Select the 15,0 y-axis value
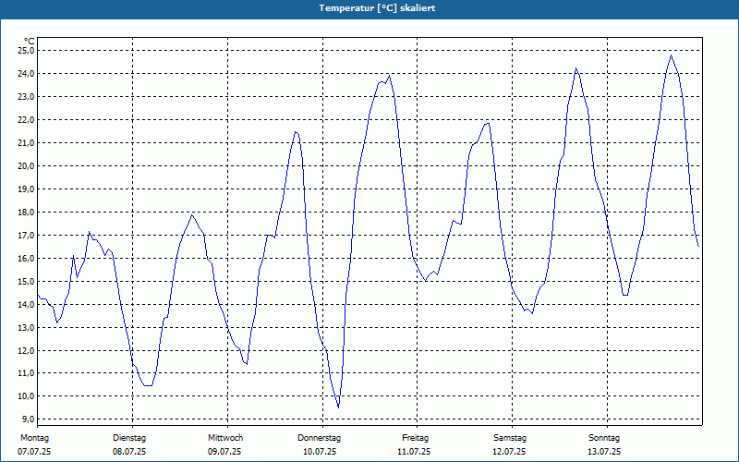 click(x=26, y=282)
